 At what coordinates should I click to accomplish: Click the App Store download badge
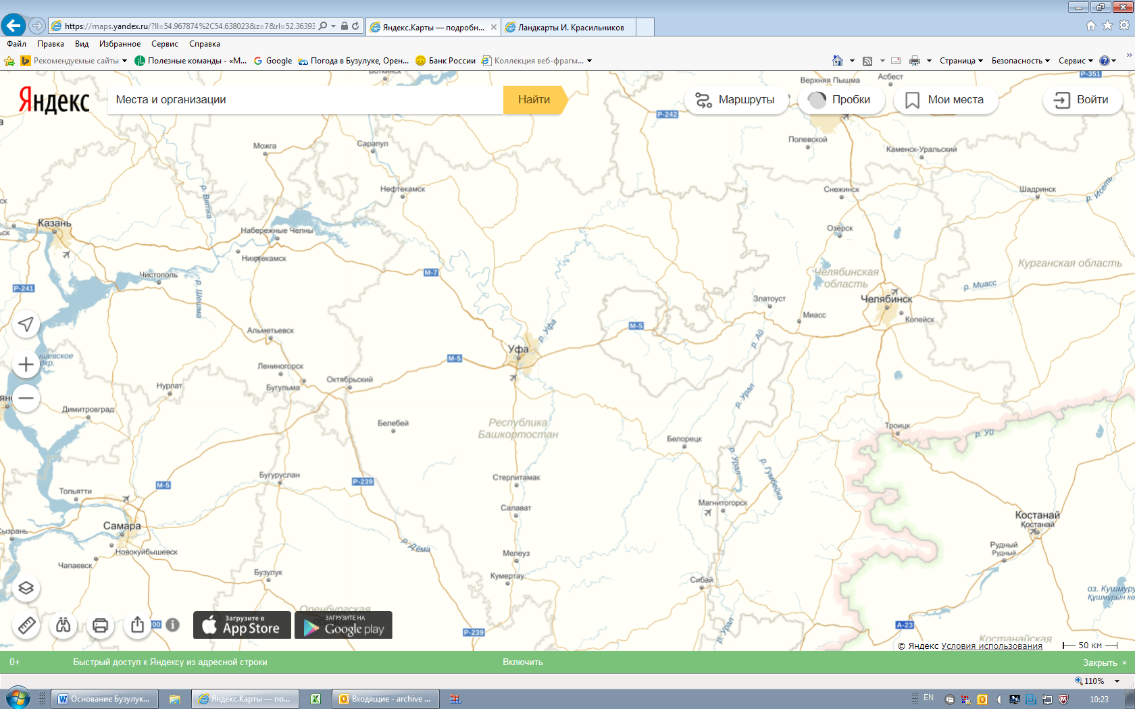coord(242,625)
